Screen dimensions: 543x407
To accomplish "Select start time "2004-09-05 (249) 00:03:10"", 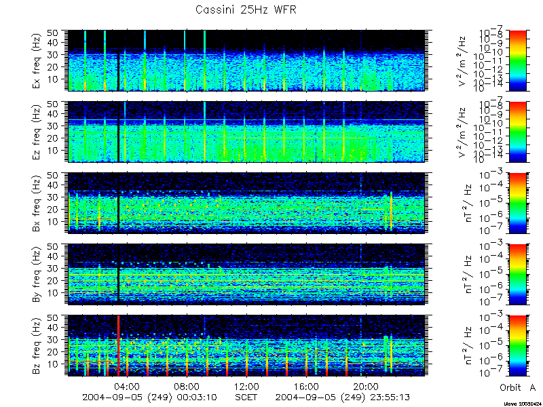I will point(150,397).
